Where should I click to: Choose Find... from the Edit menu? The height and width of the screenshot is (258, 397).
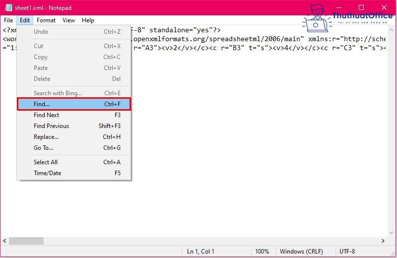point(74,104)
